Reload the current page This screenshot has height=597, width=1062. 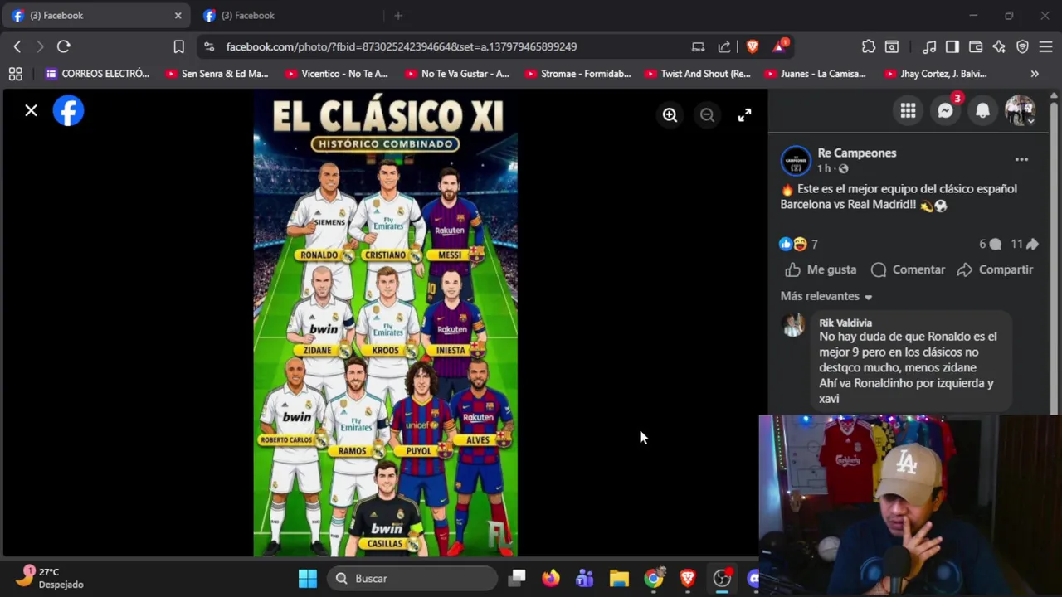pyautogui.click(x=63, y=46)
